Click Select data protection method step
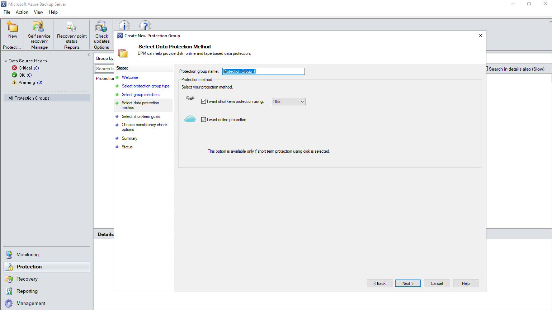This screenshot has width=552, height=310. 140,105
